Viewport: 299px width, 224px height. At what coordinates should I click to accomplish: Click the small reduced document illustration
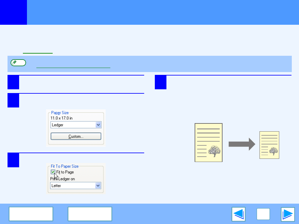click(x=269, y=145)
